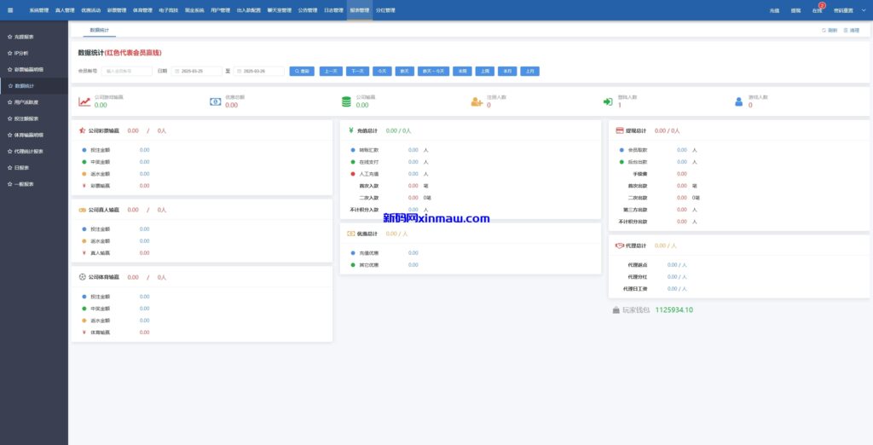Screen dimensions: 873x445
Task: Click the hamburger menu icon at top-left
Action: point(10,10)
